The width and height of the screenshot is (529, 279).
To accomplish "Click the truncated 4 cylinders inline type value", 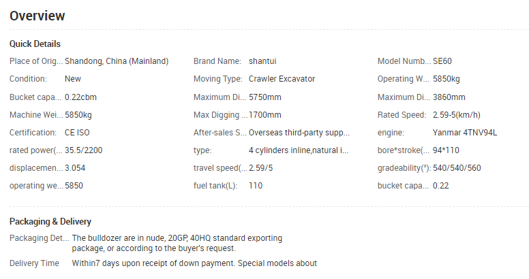I will click(299, 150).
